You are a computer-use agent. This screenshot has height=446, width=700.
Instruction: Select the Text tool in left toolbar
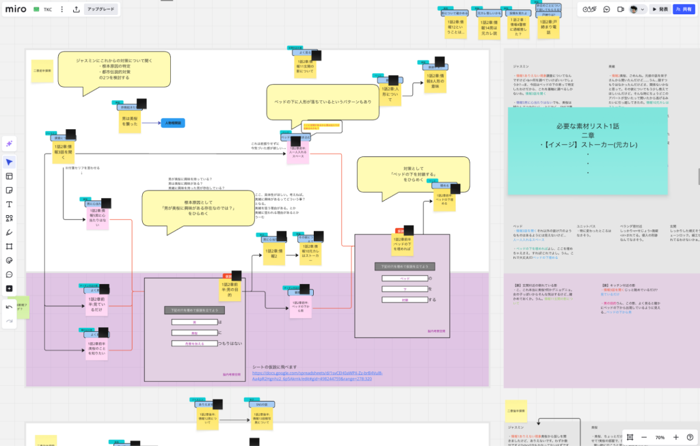pos(10,204)
